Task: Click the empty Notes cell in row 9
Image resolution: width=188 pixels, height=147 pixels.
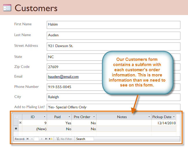Action: 124,123
